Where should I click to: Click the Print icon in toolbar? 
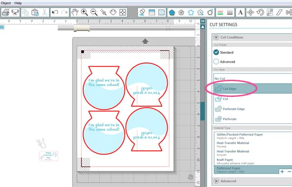coord(6,13)
